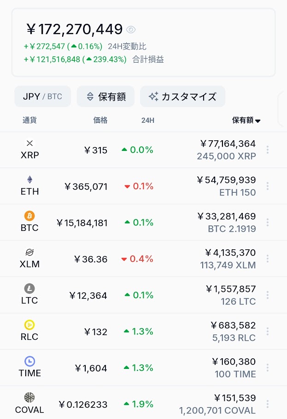Image resolution: width=287 pixels, height=419 pixels.
Task: Open three-dot menu for XRP row
Action: click(x=268, y=149)
